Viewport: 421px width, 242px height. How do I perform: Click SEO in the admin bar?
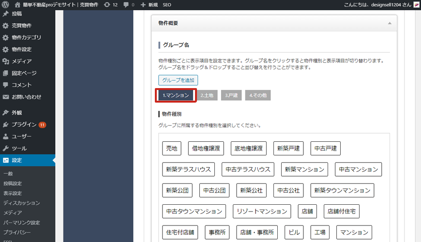[x=166, y=4]
